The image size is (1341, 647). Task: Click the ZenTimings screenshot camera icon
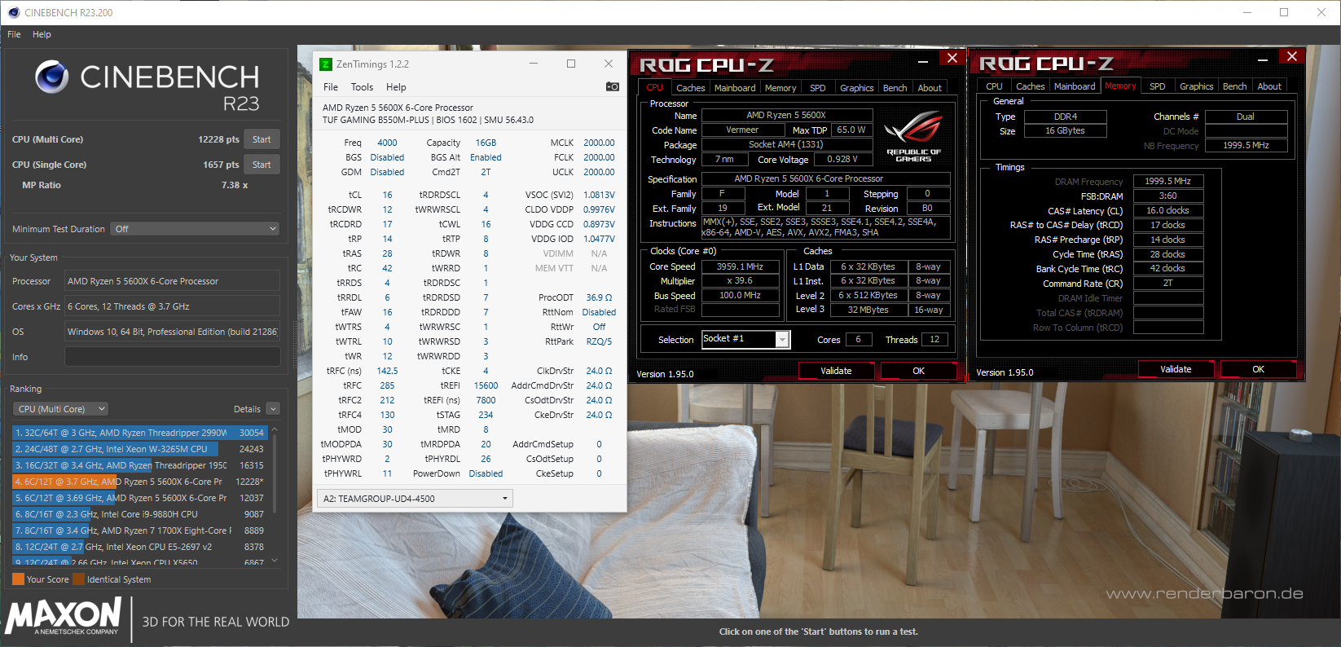[613, 86]
